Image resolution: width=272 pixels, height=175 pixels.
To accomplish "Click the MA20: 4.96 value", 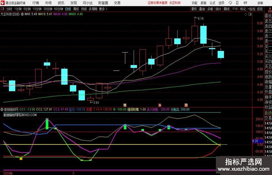I will pos(60,14).
